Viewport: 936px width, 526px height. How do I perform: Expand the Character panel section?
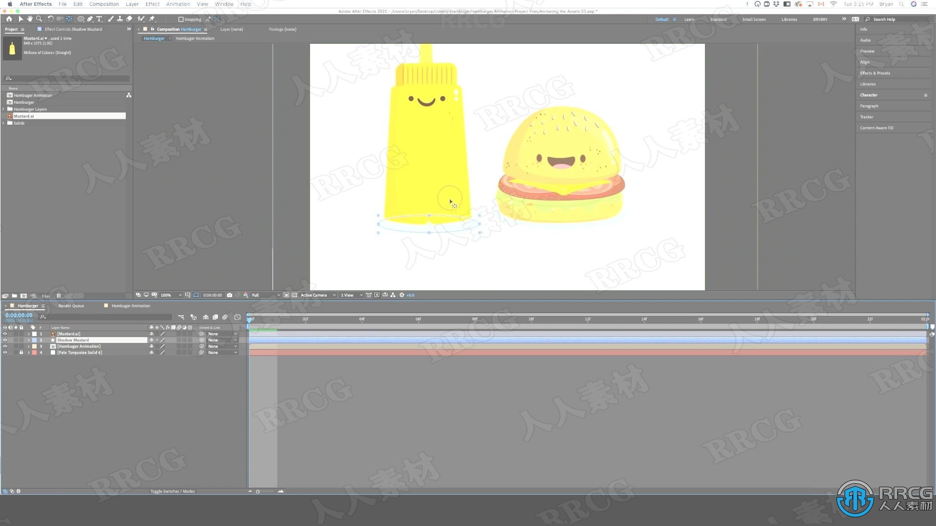[x=869, y=95]
